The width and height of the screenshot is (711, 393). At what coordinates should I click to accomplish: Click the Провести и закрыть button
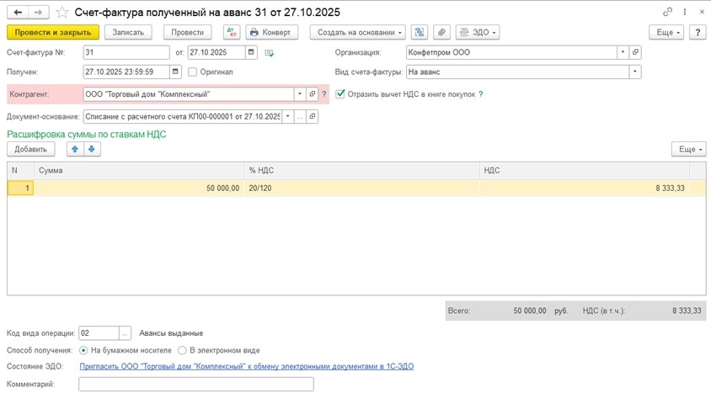(x=53, y=32)
